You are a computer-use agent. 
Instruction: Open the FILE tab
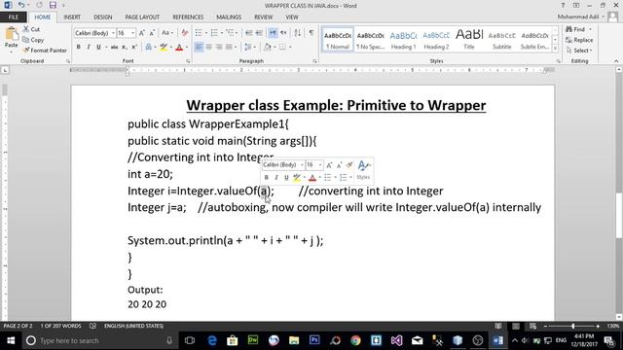point(14,17)
